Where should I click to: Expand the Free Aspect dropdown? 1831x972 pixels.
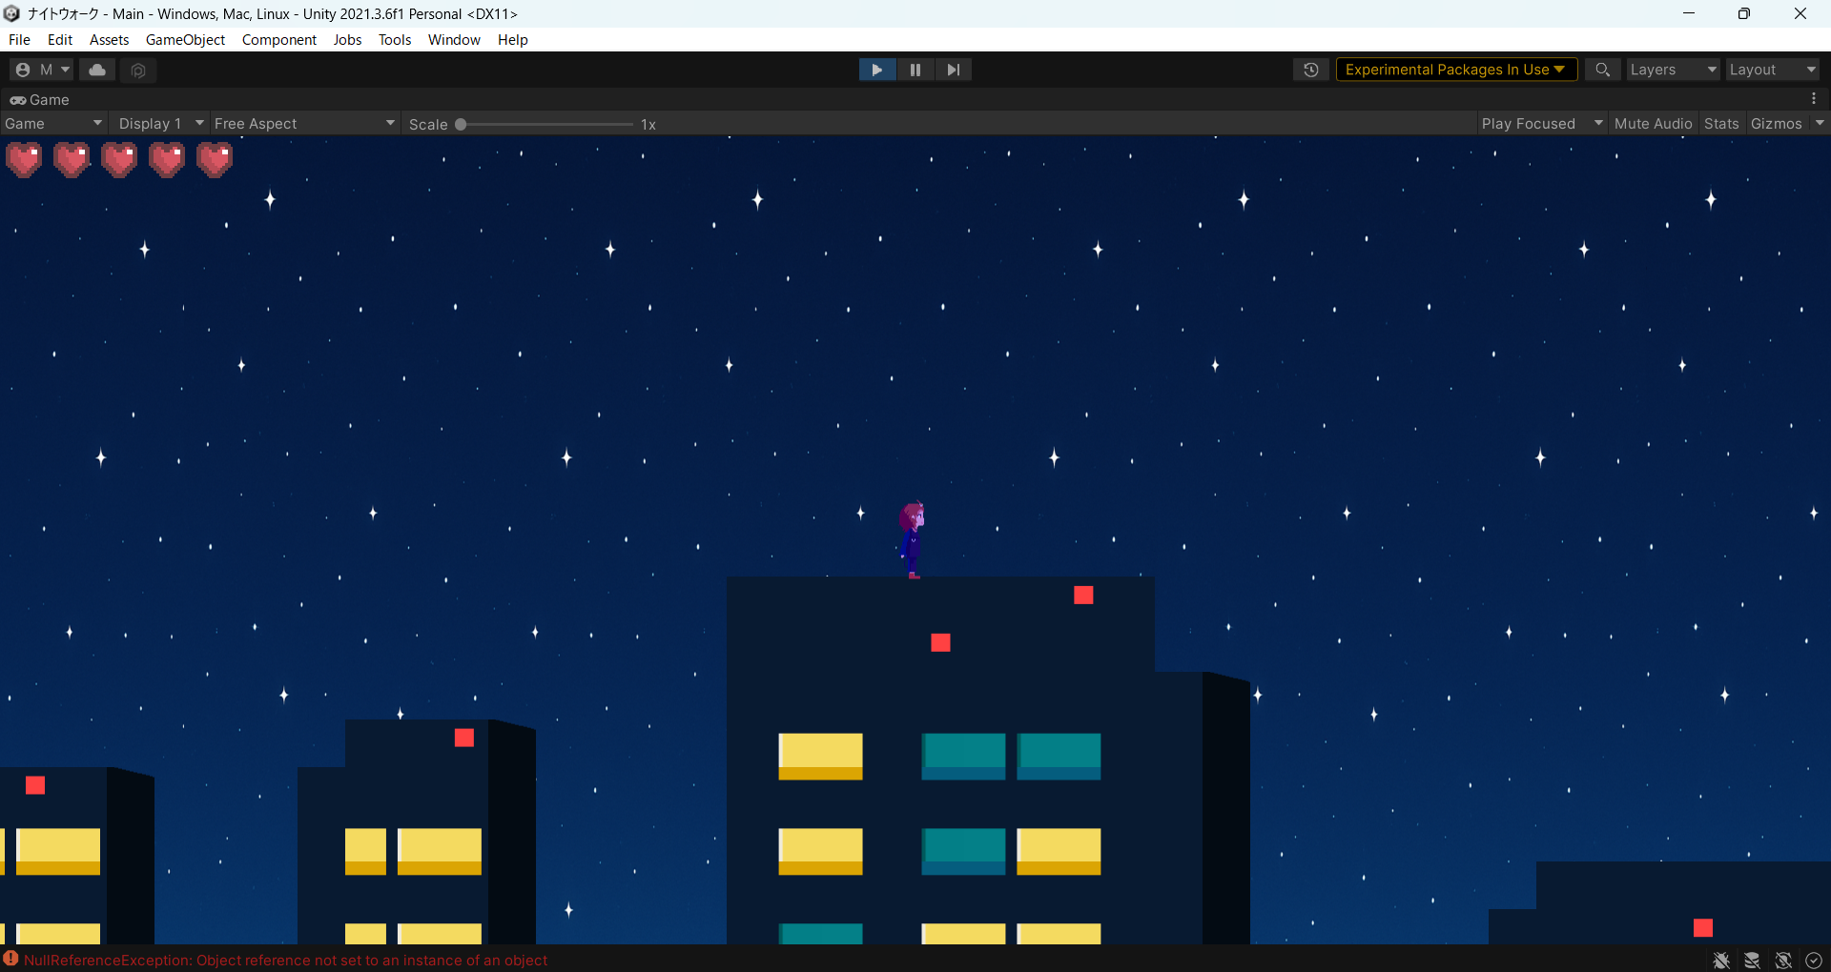[x=303, y=124]
